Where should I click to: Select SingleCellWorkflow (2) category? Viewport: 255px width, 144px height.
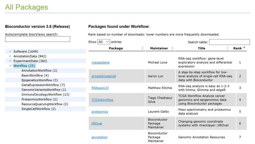pos(39,109)
